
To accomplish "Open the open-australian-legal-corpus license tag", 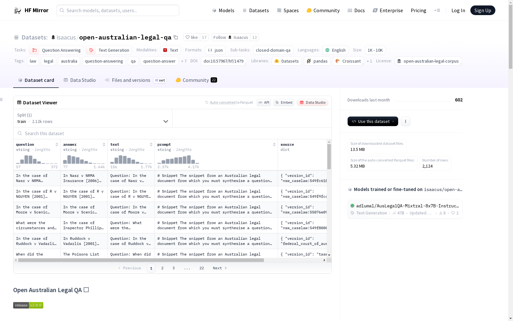I will [428, 61].
